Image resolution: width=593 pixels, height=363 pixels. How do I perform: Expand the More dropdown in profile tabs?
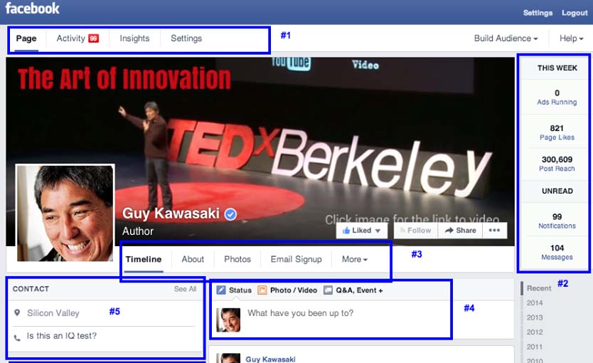(355, 259)
